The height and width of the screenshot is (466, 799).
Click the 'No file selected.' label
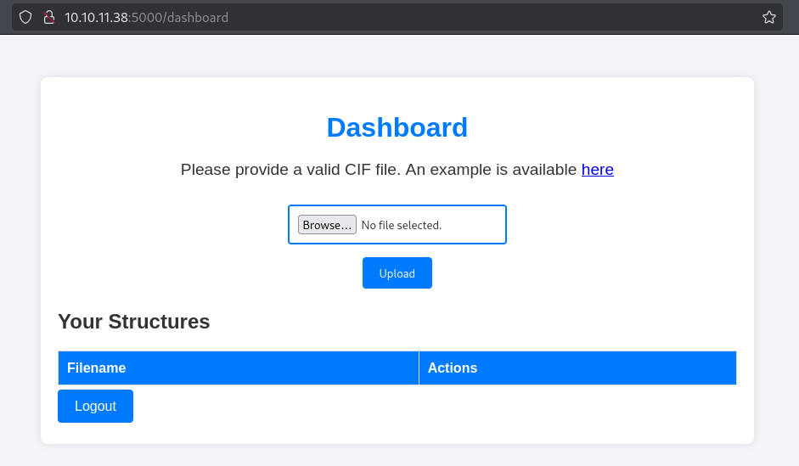coord(402,225)
